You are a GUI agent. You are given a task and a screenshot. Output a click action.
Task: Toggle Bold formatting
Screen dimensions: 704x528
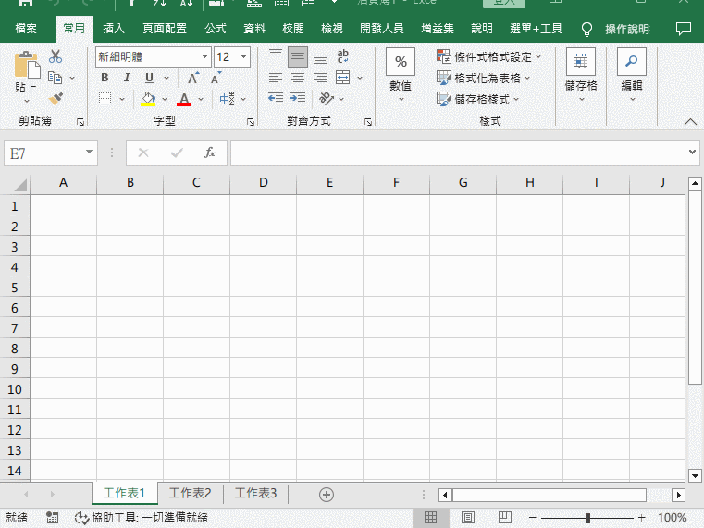tap(105, 78)
